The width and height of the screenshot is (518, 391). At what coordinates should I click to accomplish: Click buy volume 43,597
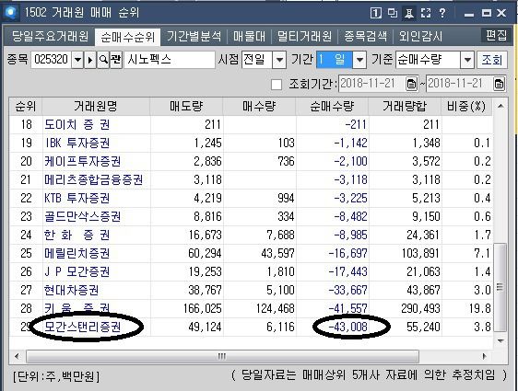[277, 254]
